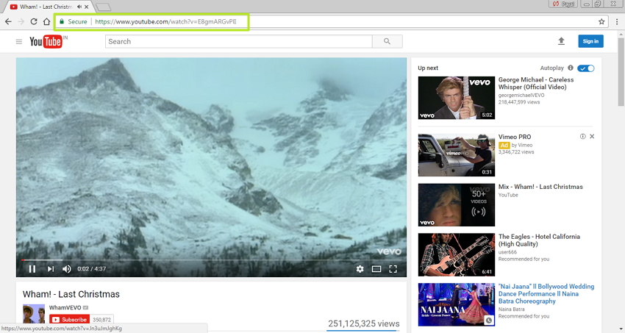This screenshot has width=625, height=333.
Task: Open the YouTube hamburger guide menu
Action: pyautogui.click(x=19, y=42)
